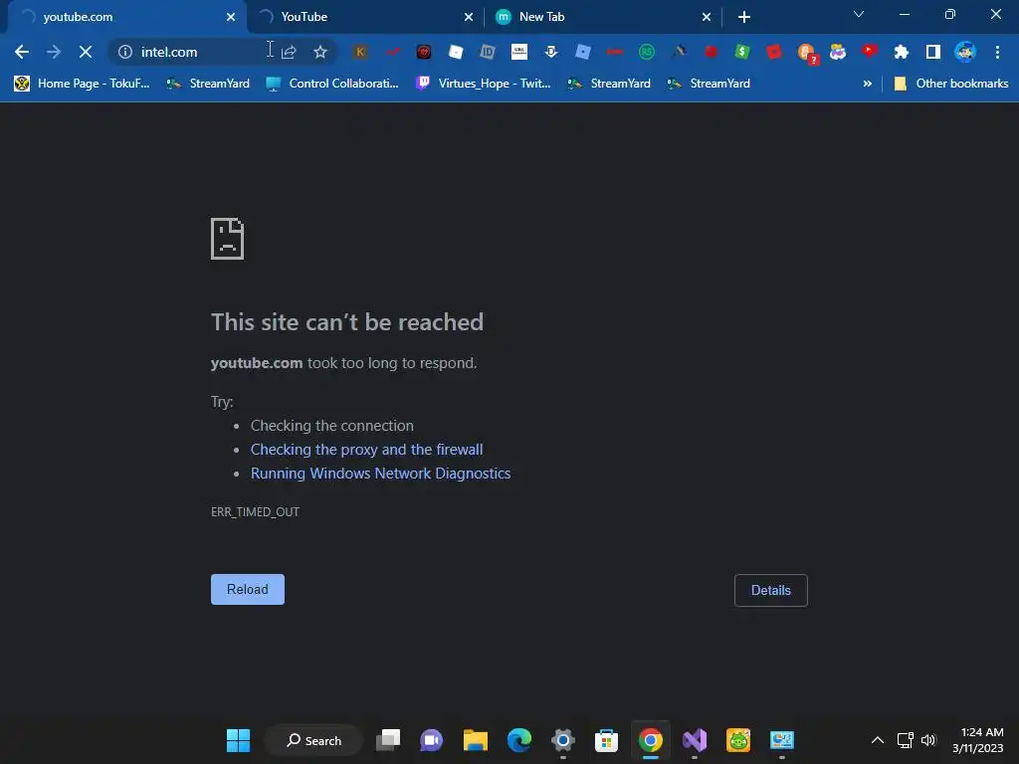The image size is (1019, 764).
Task: Launch Microsoft Edge from the taskbar
Action: click(x=518, y=740)
